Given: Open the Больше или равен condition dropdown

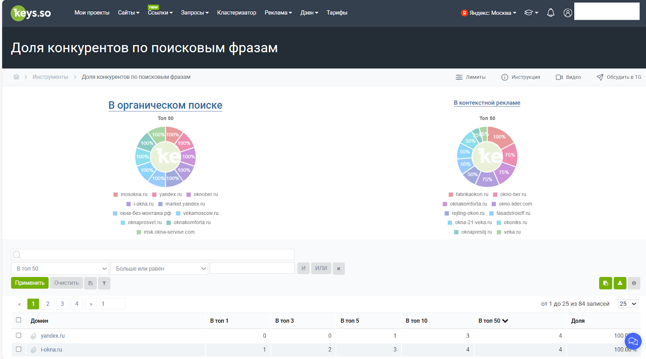Looking at the screenshot, I should pos(159,269).
